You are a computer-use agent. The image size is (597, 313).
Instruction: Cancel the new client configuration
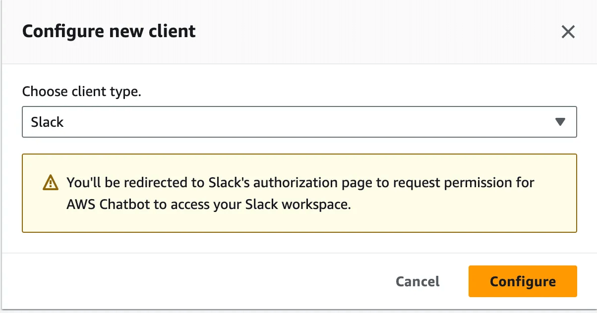point(418,281)
